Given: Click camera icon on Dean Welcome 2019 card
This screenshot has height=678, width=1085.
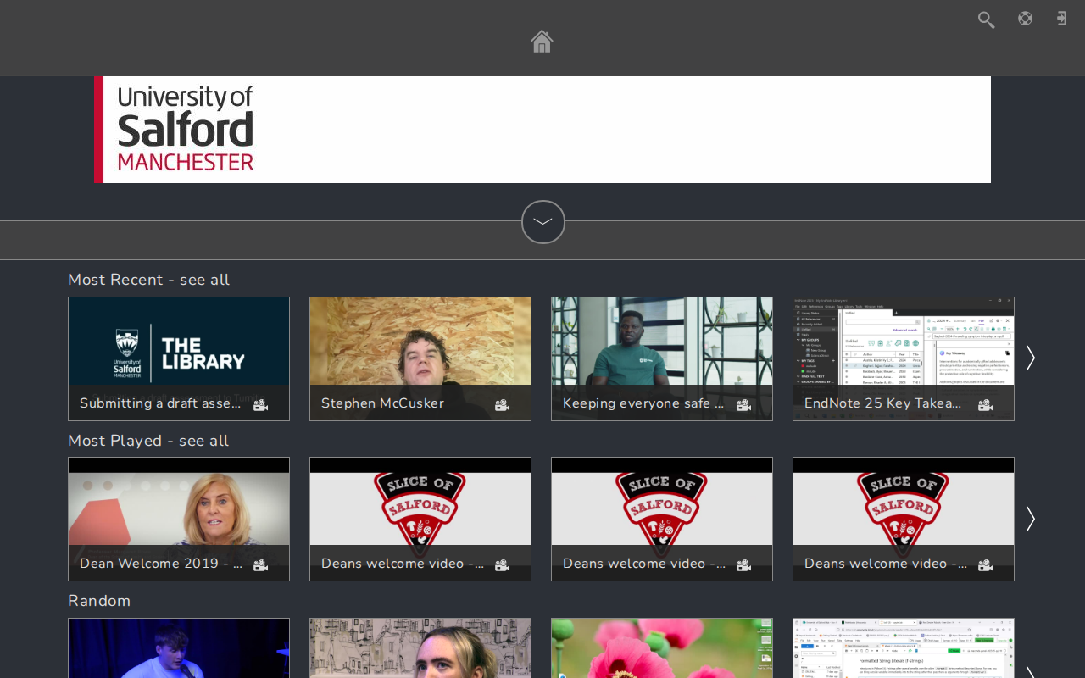Looking at the screenshot, I should (x=260, y=565).
